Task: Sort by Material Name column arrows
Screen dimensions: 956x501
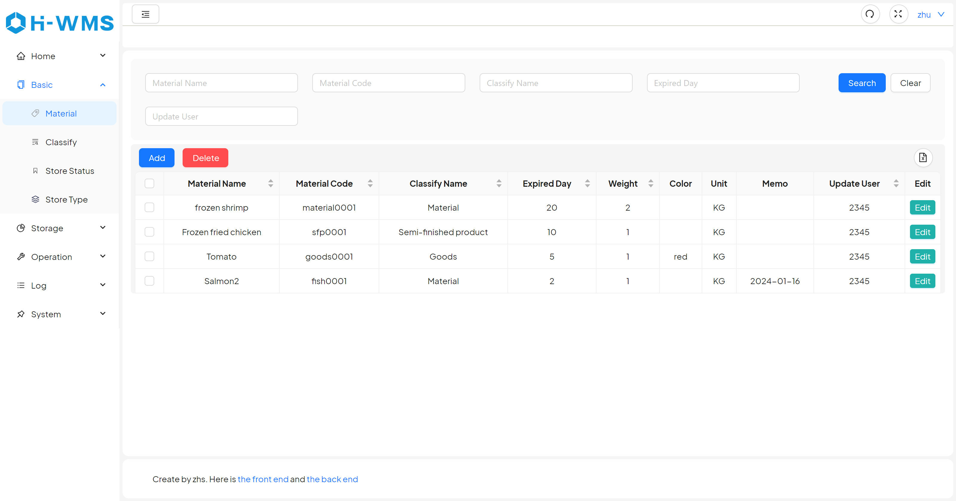Action: [x=270, y=183]
